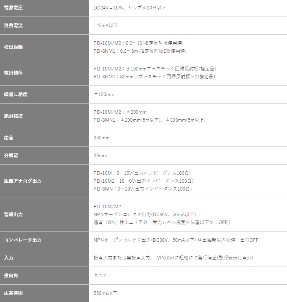
Task: Select the 300mm hysteresis value
Action: coord(101,138)
